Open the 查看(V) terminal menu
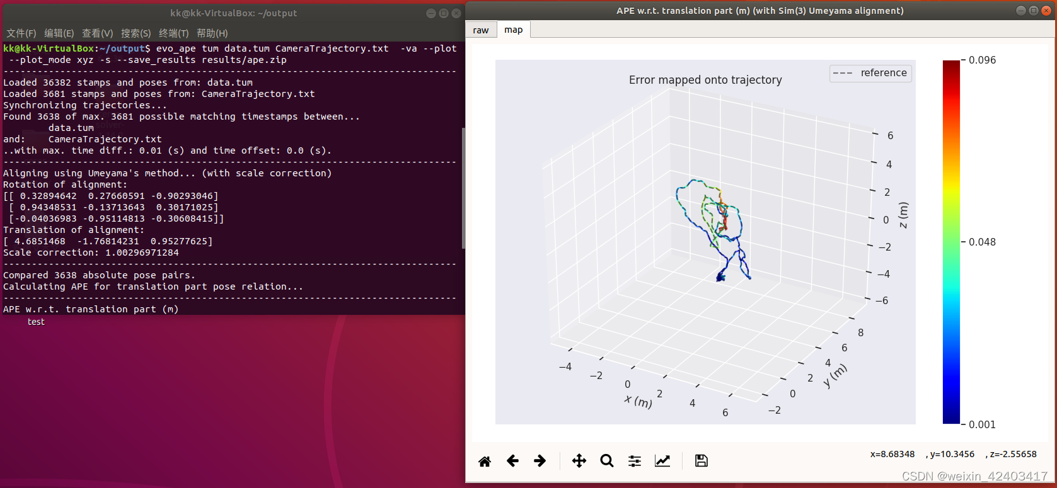This screenshot has width=1057, height=488. (98, 33)
